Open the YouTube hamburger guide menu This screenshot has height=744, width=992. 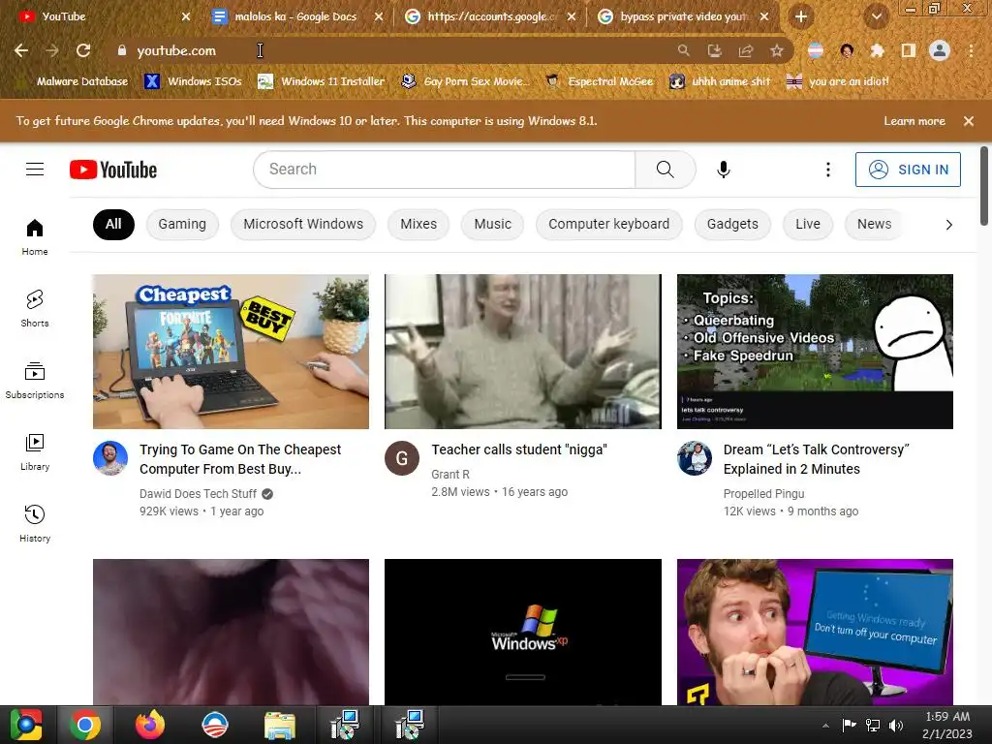[x=35, y=170]
